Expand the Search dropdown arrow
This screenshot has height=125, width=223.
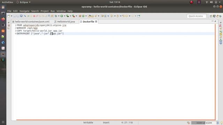[x=99, y=16]
